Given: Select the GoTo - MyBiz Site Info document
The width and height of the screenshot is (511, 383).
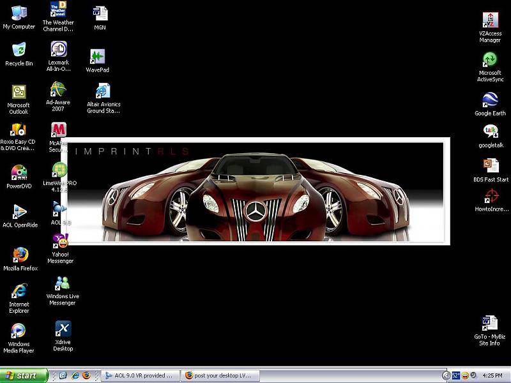Looking at the screenshot, I should point(489,331).
